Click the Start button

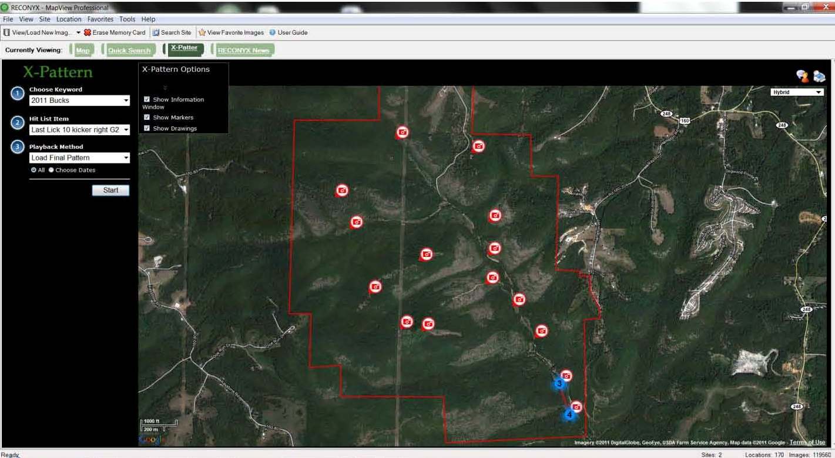click(110, 190)
